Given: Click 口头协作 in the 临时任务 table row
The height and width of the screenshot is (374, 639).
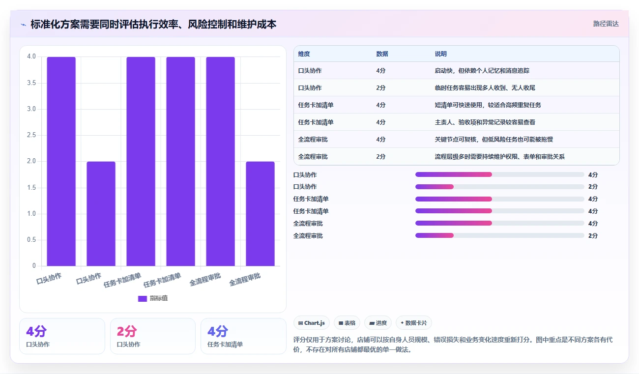Looking at the screenshot, I should click(x=310, y=88).
